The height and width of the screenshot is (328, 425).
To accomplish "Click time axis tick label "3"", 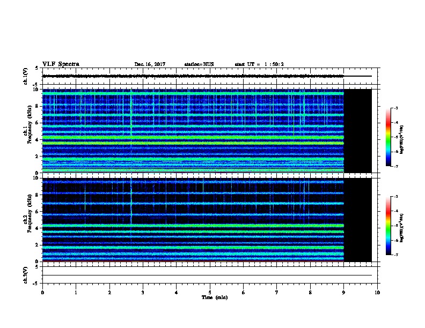I will [x=143, y=293].
